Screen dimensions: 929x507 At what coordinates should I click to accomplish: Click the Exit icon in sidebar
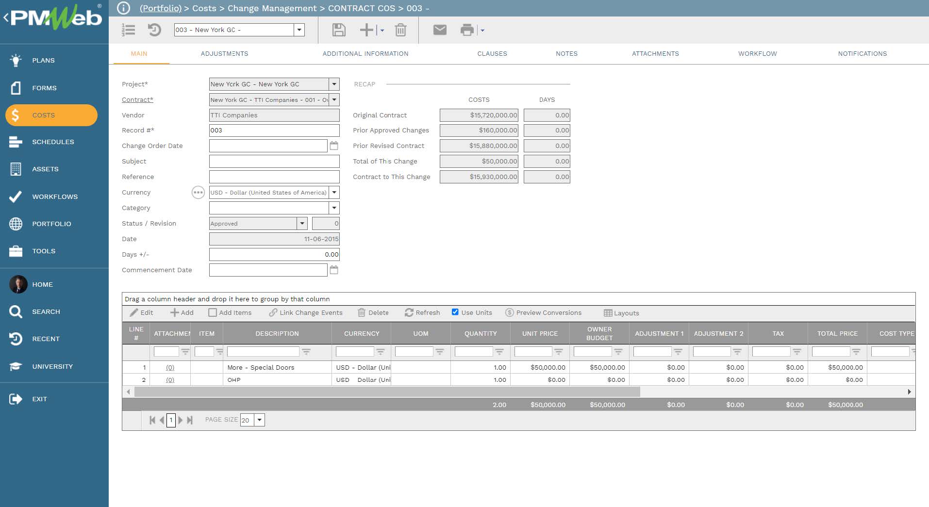tap(16, 399)
